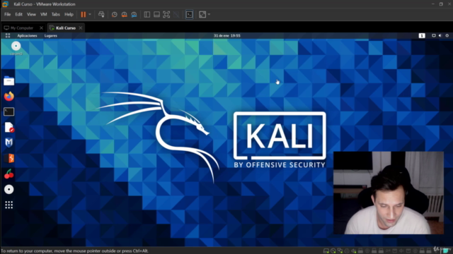
Task: Select the cdrom0 desktop icon
Action: point(16,48)
